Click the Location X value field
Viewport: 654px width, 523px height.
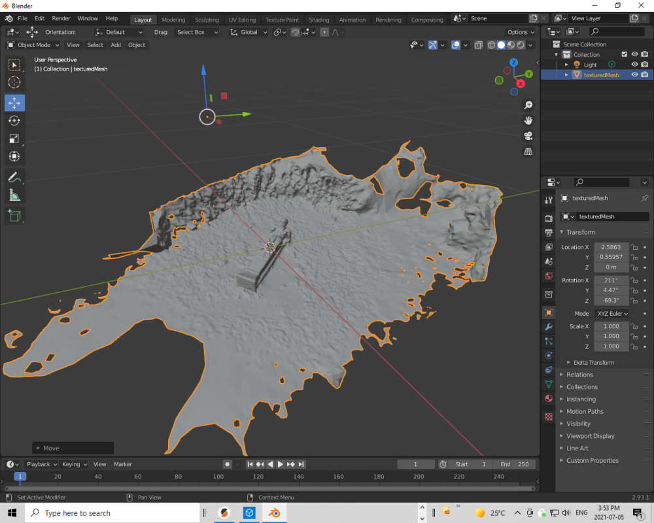611,247
